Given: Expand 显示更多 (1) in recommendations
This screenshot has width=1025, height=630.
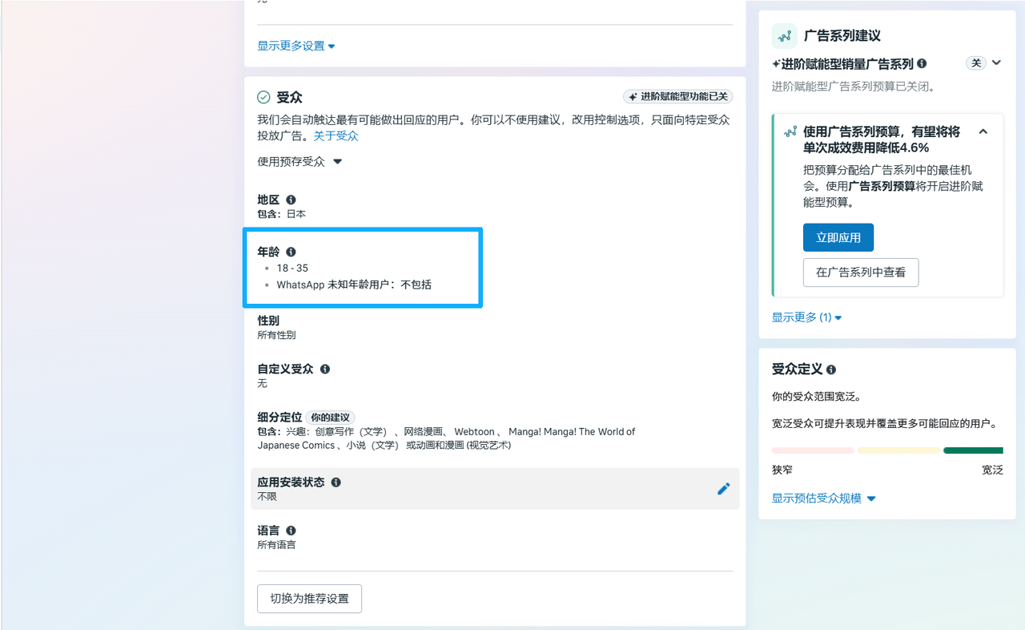Looking at the screenshot, I should (x=807, y=317).
